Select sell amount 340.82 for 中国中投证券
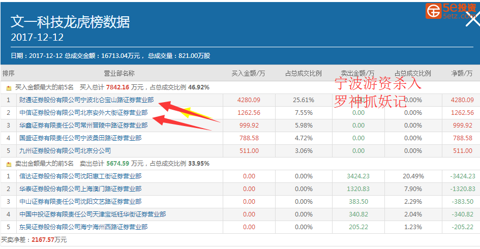This screenshot has height=249, width=480. pyautogui.click(x=358, y=214)
